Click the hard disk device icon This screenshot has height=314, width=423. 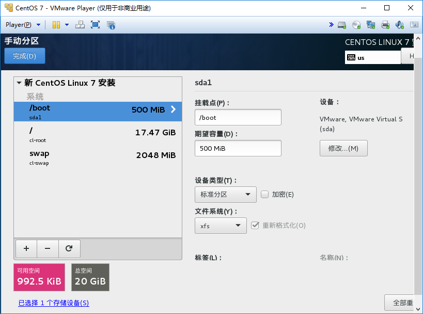(x=342, y=25)
